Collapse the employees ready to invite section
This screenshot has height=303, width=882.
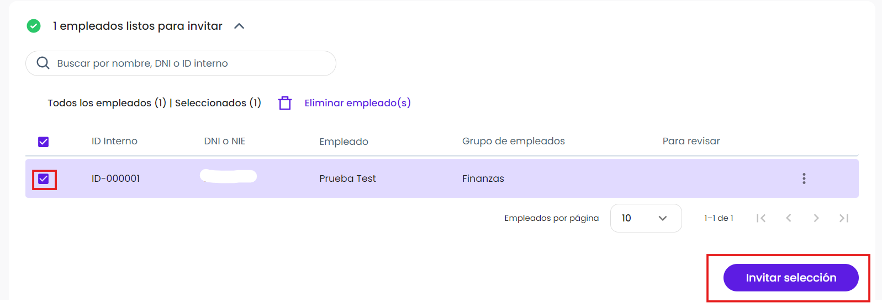(239, 26)
